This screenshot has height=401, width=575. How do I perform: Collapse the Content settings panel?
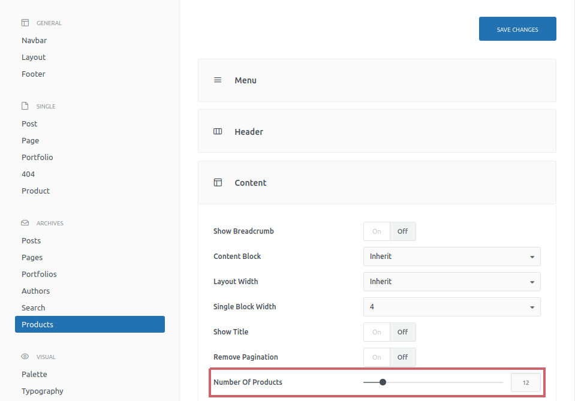pyautogui.click(x=377, y=183)
